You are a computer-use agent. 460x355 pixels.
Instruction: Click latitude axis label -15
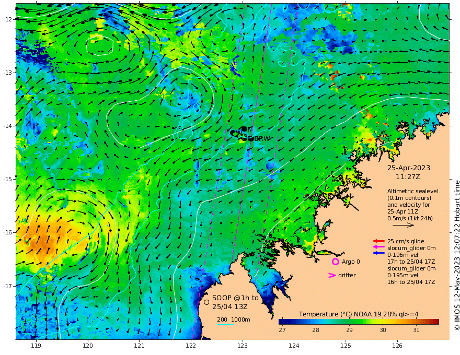pos(8,179)
